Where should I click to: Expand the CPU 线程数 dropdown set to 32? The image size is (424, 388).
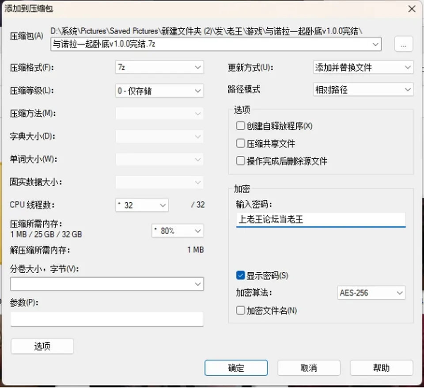coord(142,205)
